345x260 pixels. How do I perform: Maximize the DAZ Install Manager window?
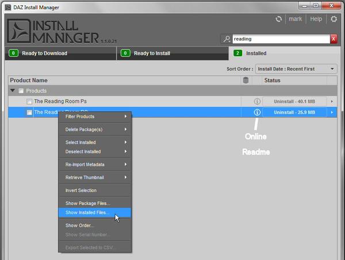pos(316,6)
